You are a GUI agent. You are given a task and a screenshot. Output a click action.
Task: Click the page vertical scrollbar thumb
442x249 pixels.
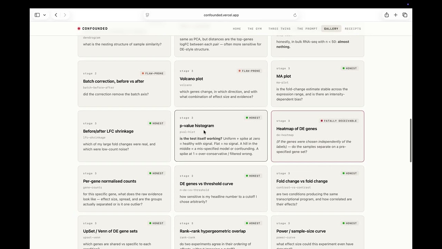coord(411,140)
